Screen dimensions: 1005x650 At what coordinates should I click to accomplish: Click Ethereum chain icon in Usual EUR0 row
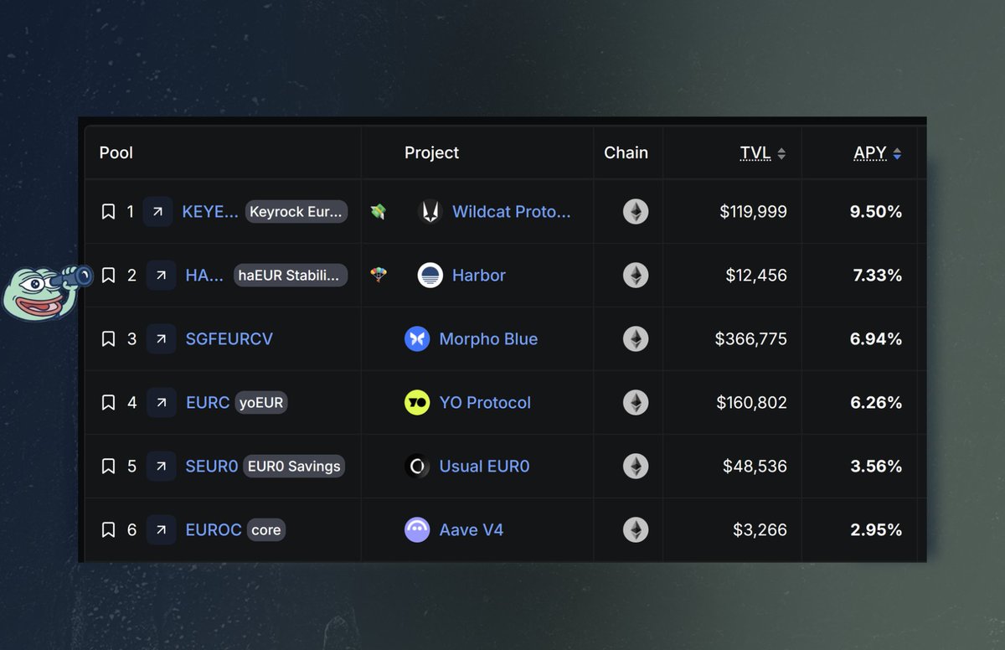[636, 467]
